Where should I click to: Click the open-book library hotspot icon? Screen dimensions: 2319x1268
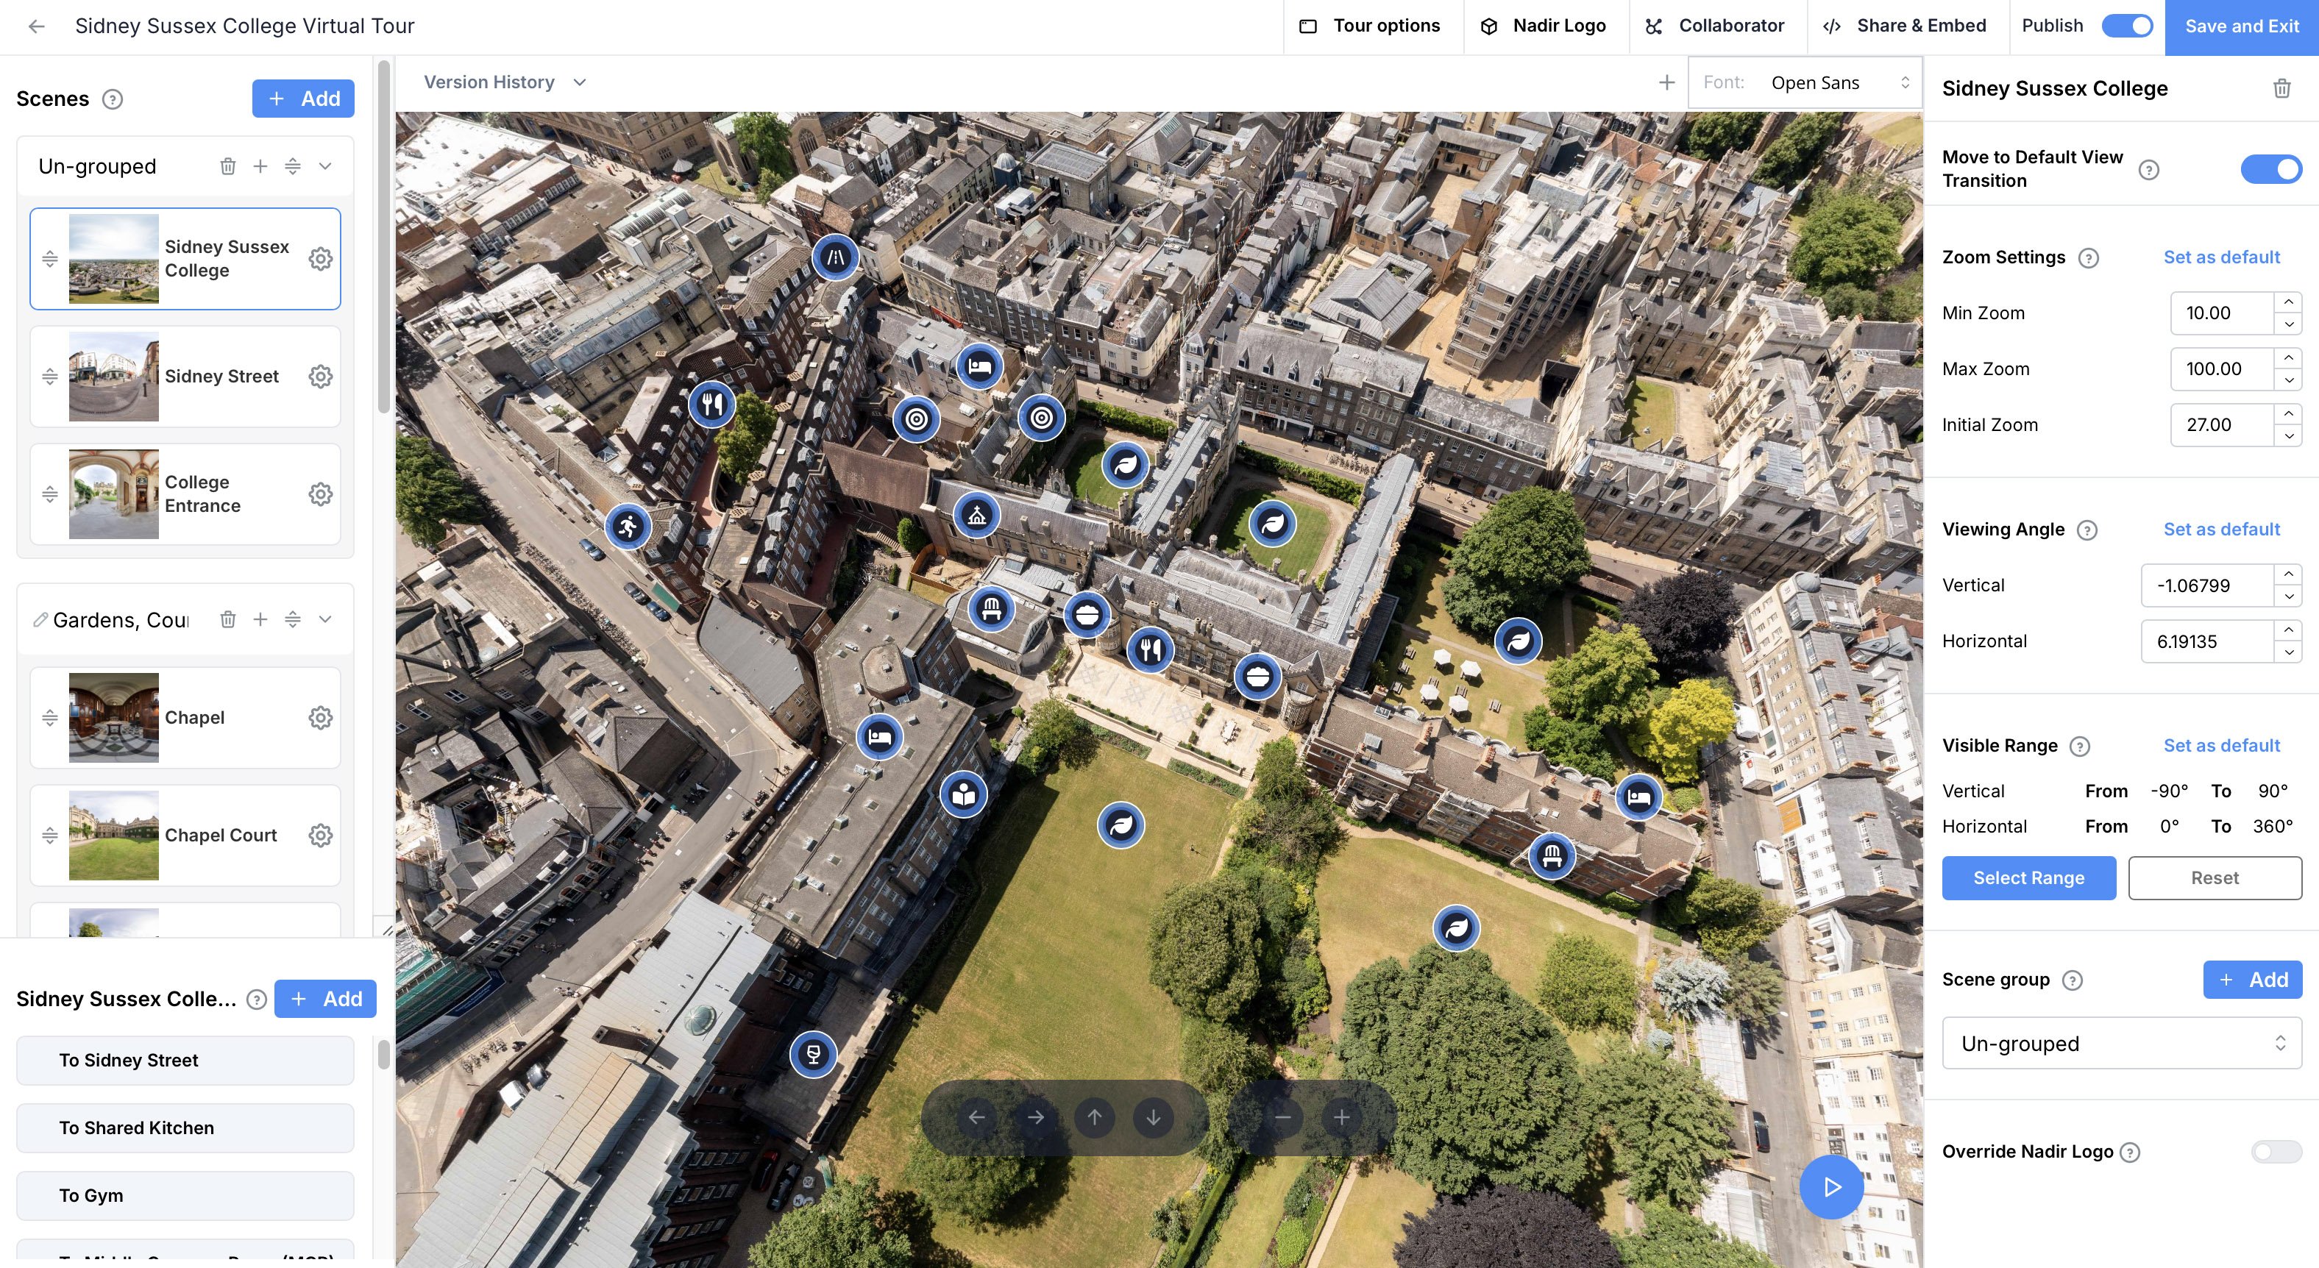[x=963, y=794]
